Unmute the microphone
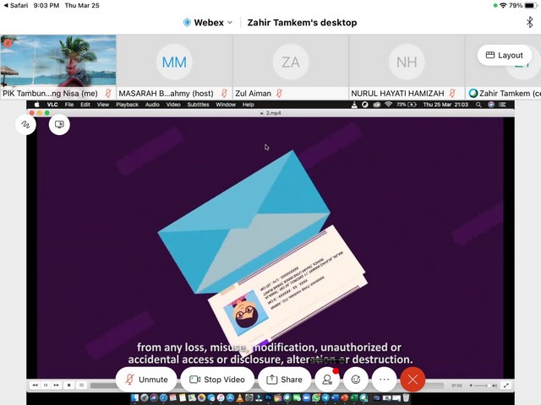This screenshot has height=405, width=541. 145,380
